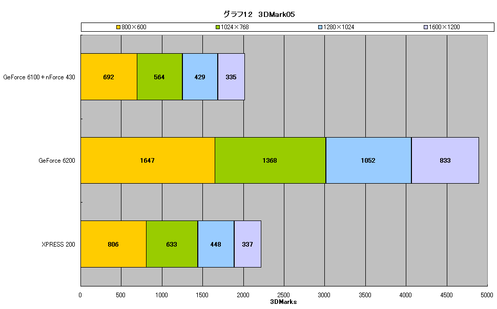
Task: Click the 3000 tick label on axis
Action: point(324,295)
